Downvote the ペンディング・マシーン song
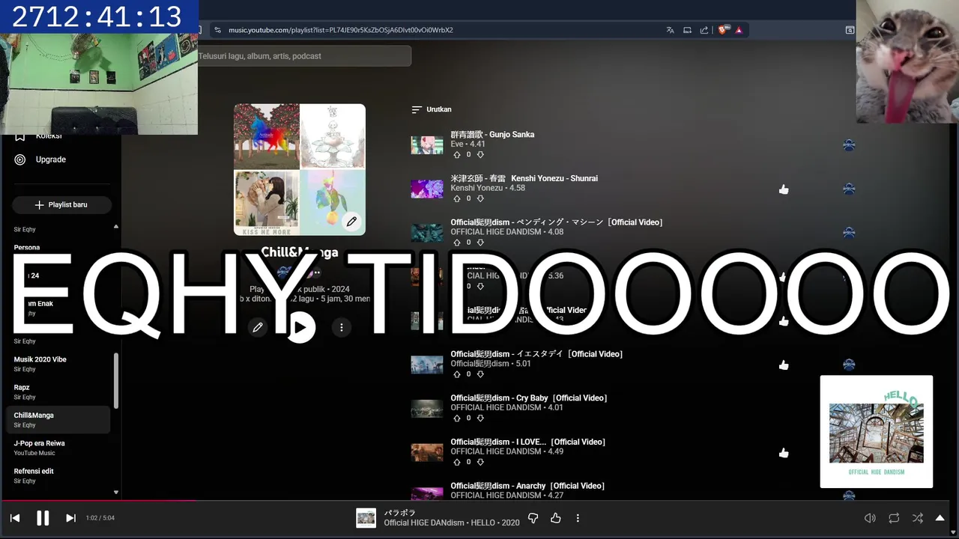This screenshot has height=539, width=959. click(480, 243)
